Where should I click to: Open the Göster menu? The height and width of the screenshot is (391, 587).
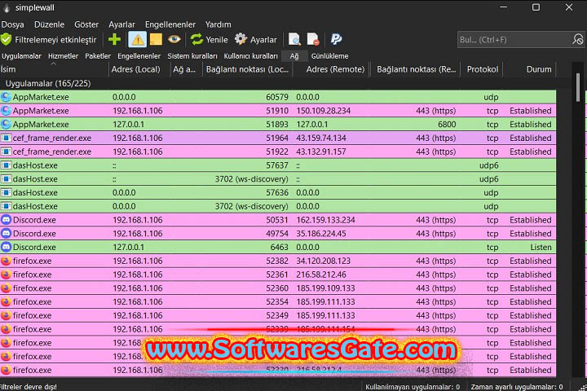pos(86,24)
